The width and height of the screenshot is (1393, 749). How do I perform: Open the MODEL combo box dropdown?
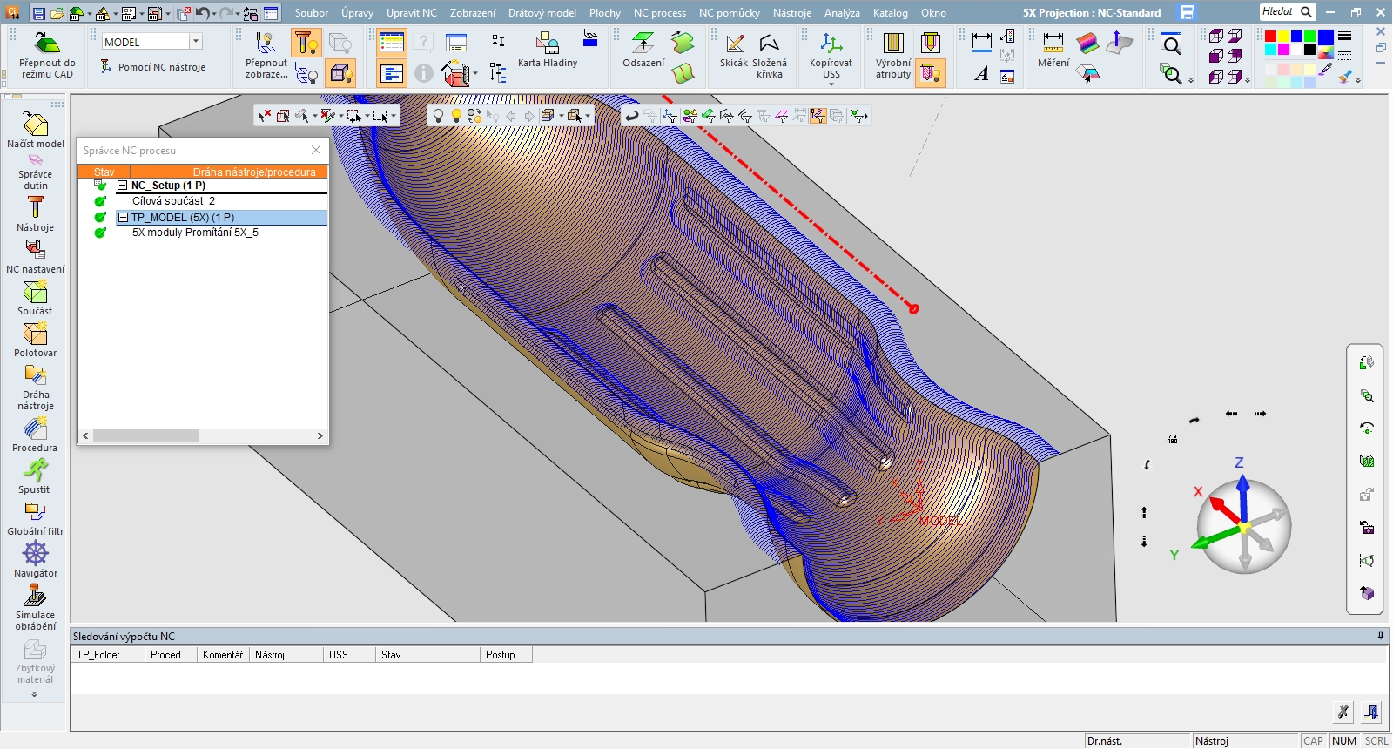pos(196,42)
